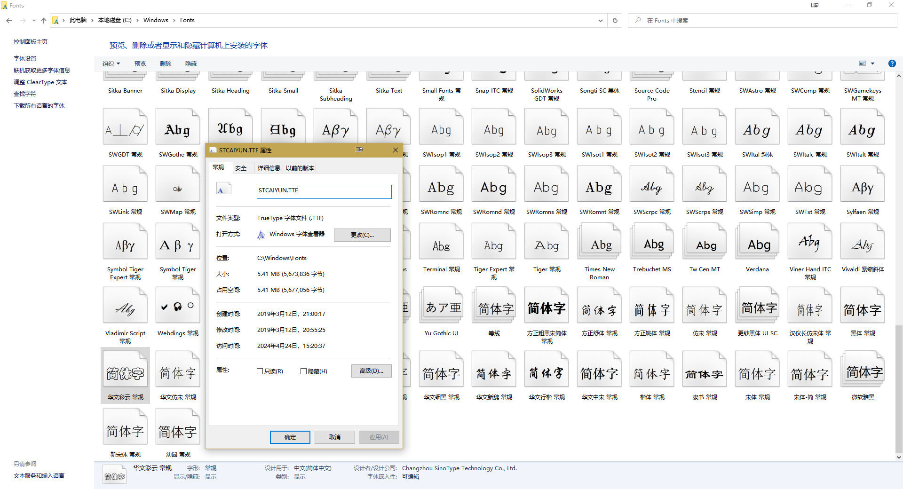Select the Webdings 常规 font icon
903x489 pixels.
[x=178, y=306]
